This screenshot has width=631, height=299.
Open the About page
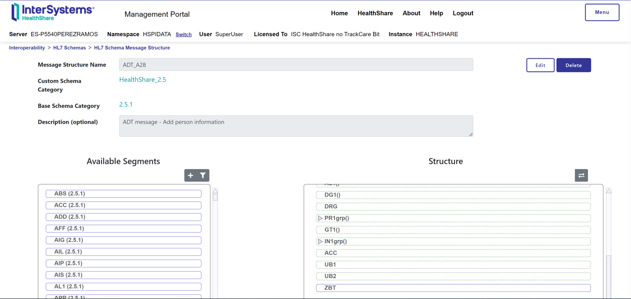[x=411, y=13]
